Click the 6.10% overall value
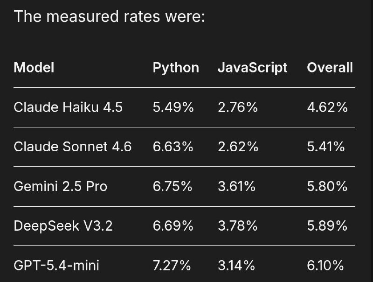This screenshot has height=282, width=373. click(x=325, y=265)
